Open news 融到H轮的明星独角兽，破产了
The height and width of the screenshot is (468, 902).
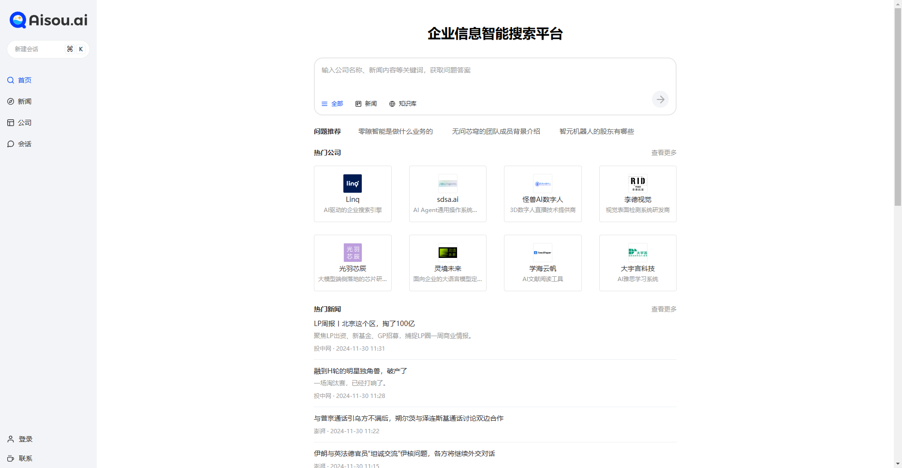(360, 371)
